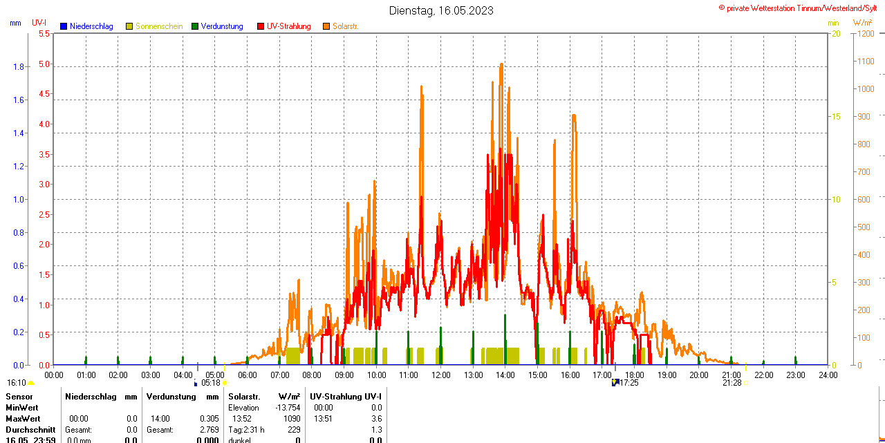The image size is (885, 443).
Task: Click the 12:00 label on time axis
Action: pyautogui.click(x=441, y=375)
